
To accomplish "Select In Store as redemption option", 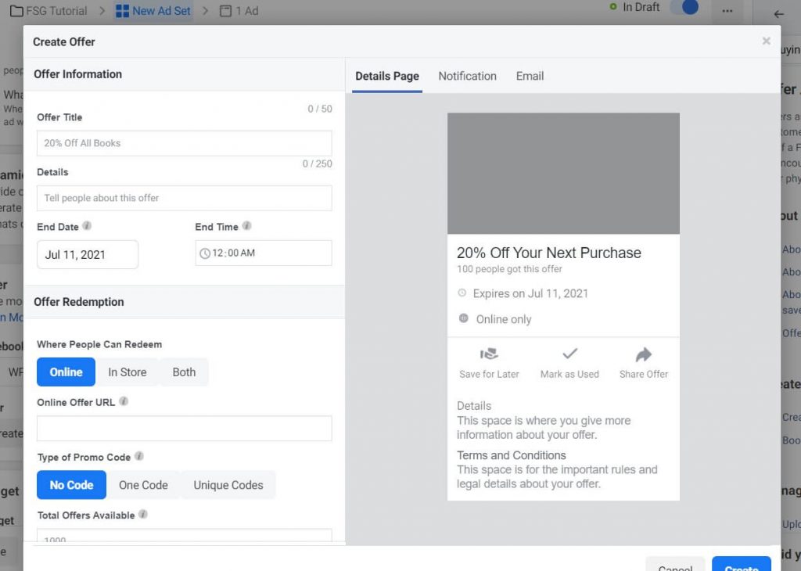I will coord(128,372).
